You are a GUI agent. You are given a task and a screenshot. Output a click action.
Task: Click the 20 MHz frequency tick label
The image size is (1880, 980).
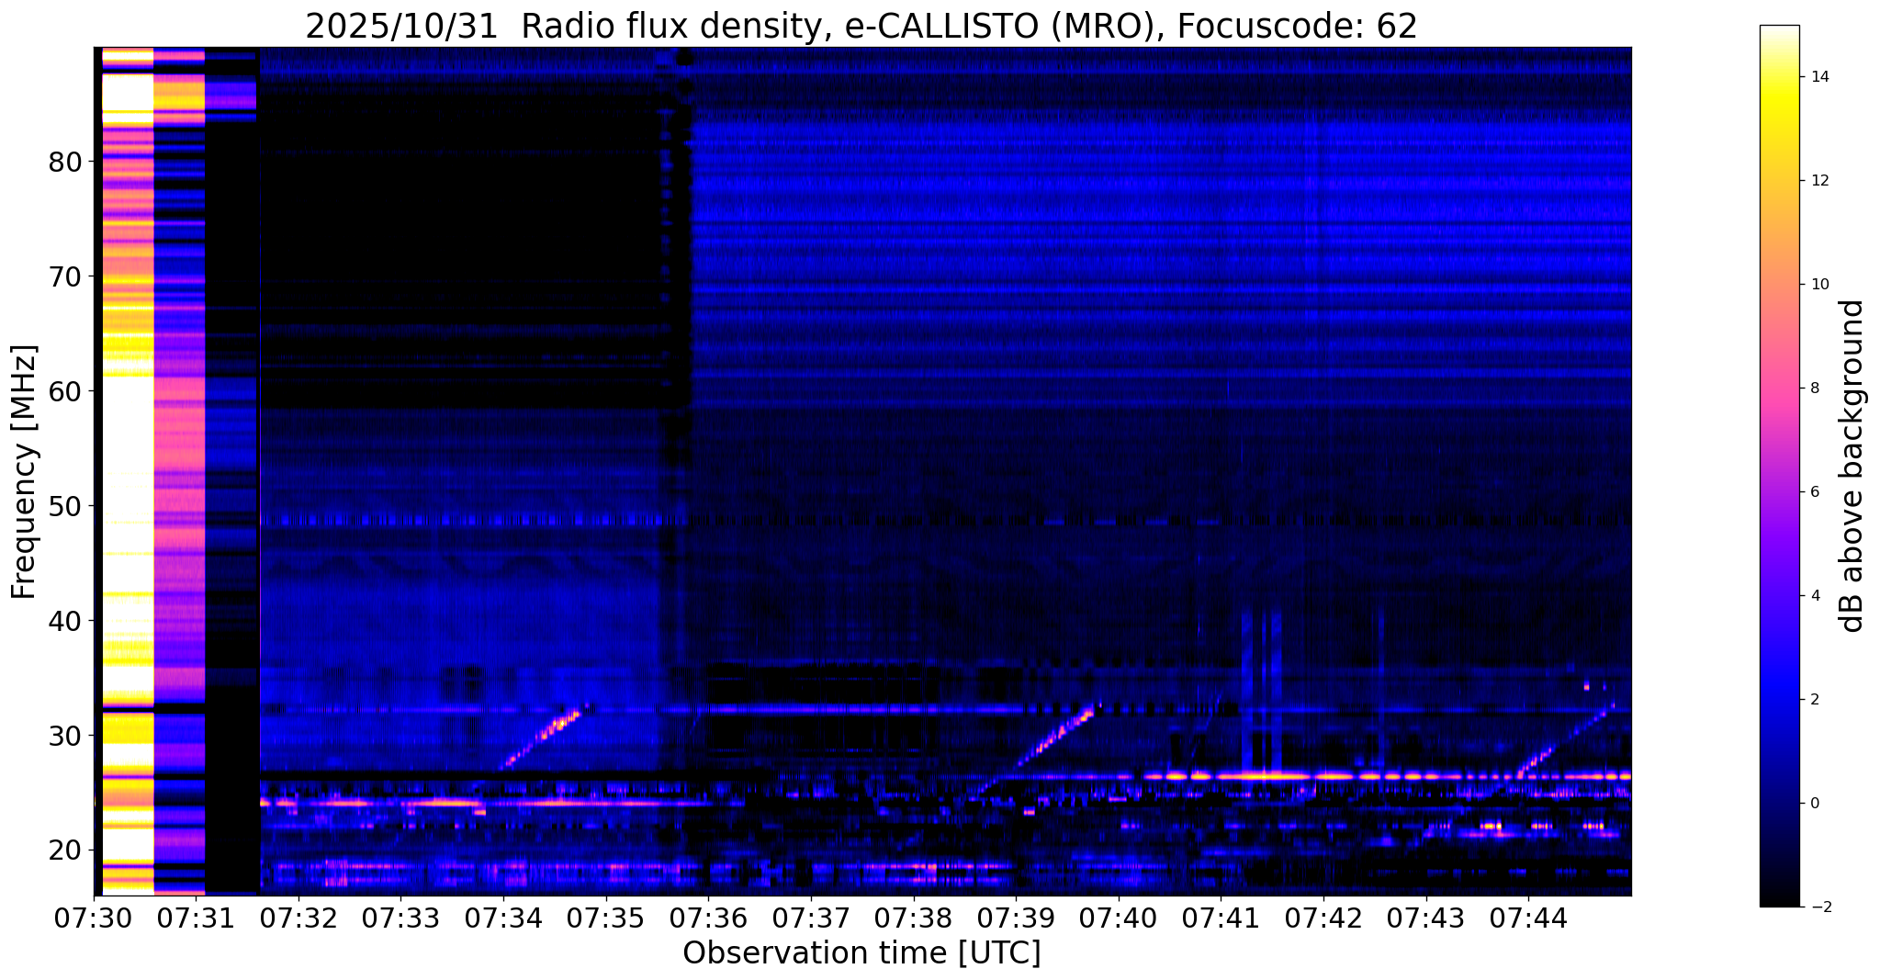click(x=64, y=850)
